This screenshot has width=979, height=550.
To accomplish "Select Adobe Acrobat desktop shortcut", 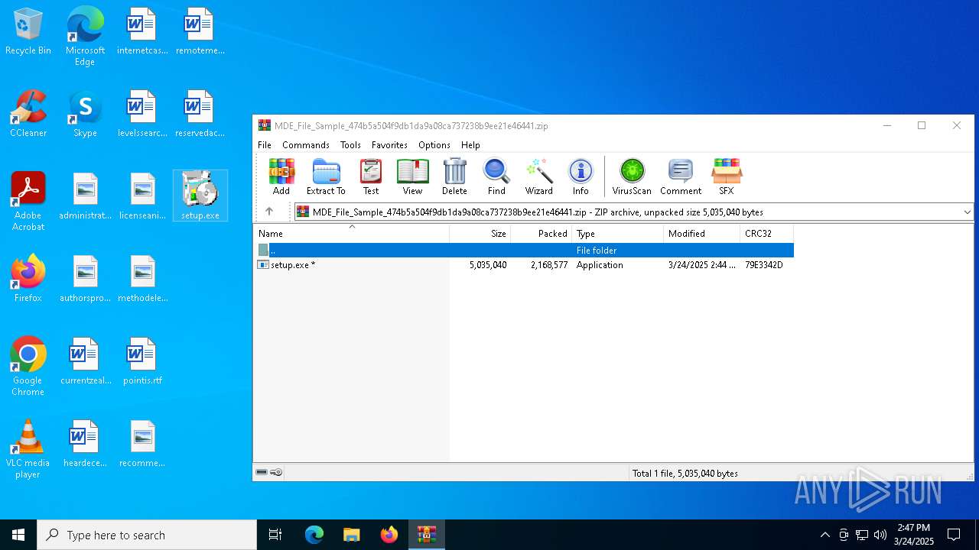I will (28, 202).
